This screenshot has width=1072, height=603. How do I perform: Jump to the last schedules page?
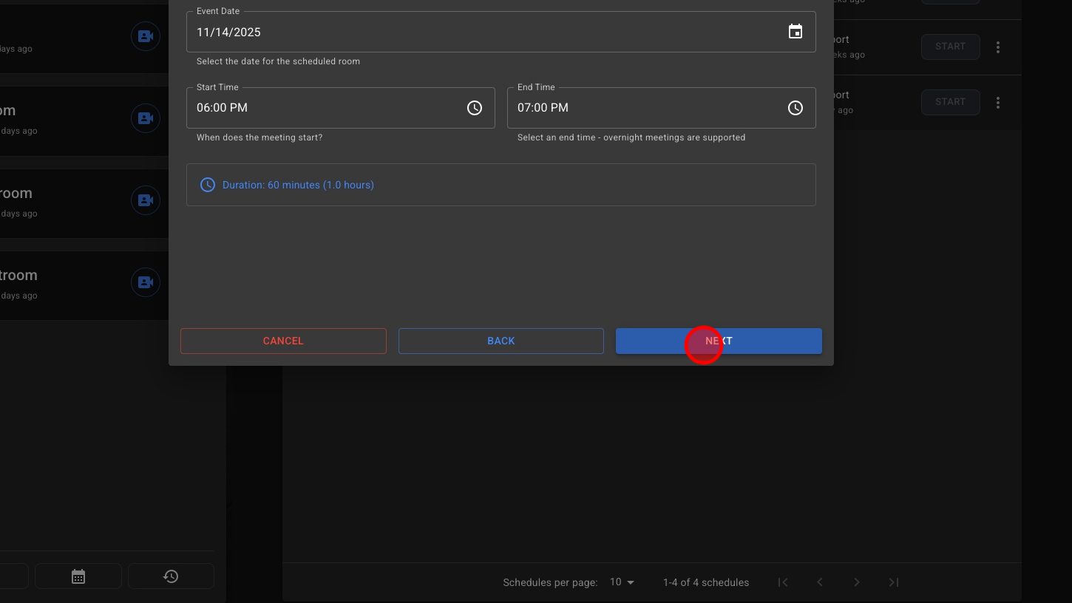click(894, 582)
